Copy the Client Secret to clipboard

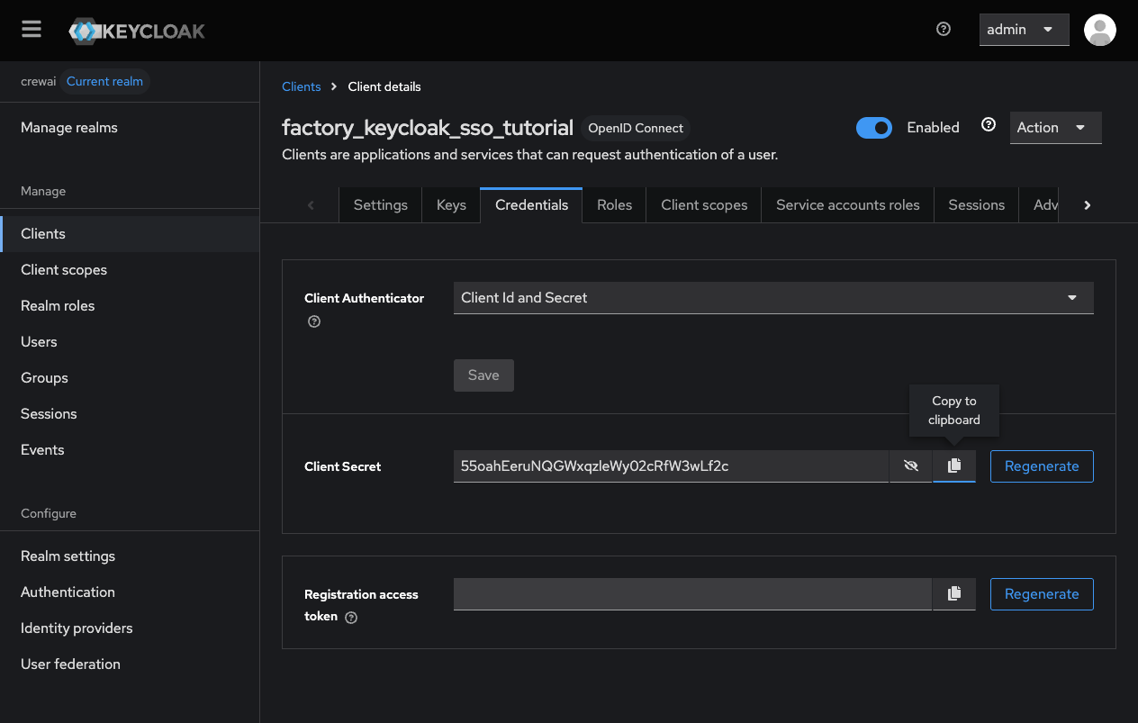(954, 465)
